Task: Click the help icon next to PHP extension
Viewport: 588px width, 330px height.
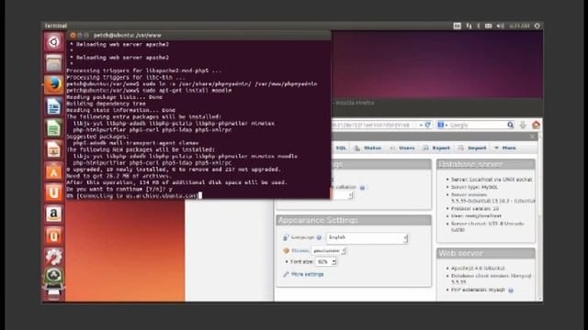Action: point(511,290)
